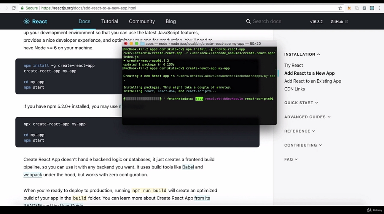Open the MetaMask fox extension
This screenshot has height=214, width=384.
(x=349, y=8)
